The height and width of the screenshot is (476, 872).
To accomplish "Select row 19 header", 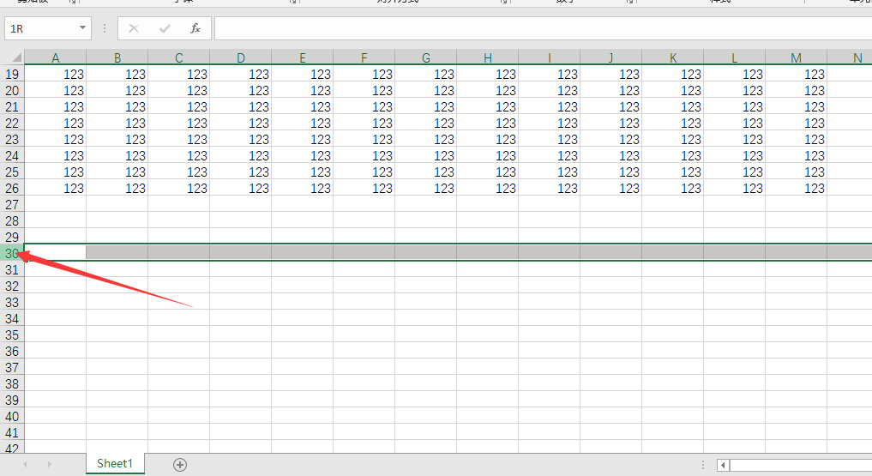I will pos(12,74).
